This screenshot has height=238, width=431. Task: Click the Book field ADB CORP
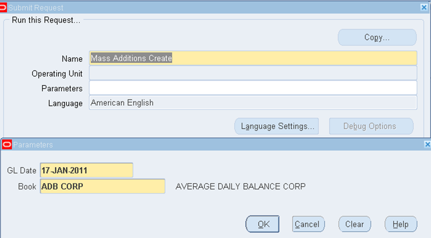click(x=103, y=186)
